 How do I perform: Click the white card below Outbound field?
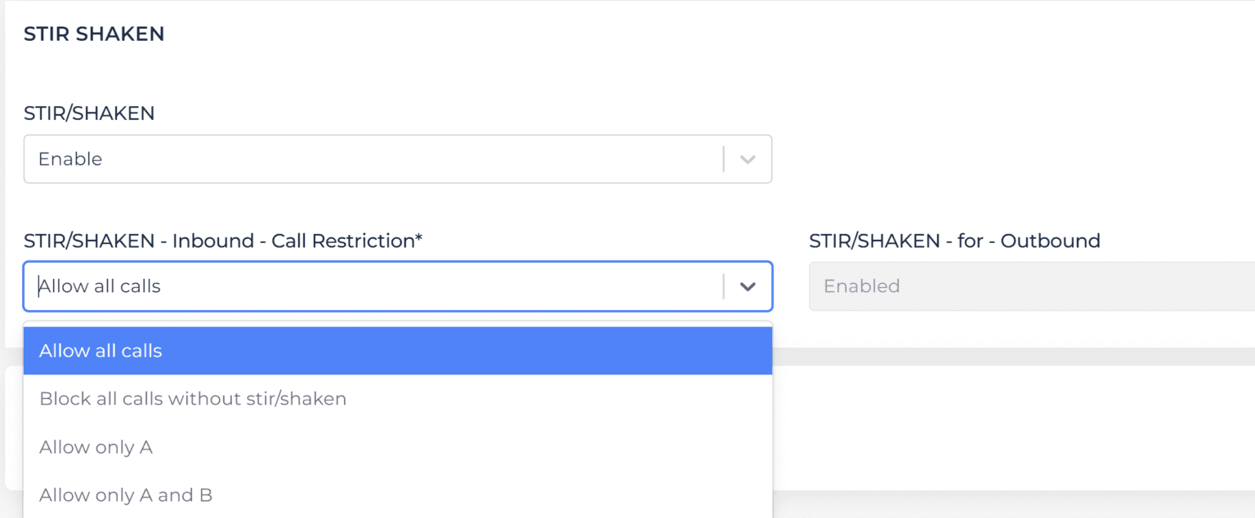point(1013,424)
